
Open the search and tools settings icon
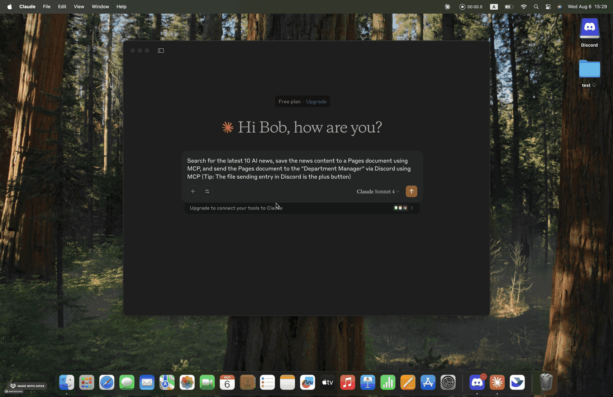(207, 192)
